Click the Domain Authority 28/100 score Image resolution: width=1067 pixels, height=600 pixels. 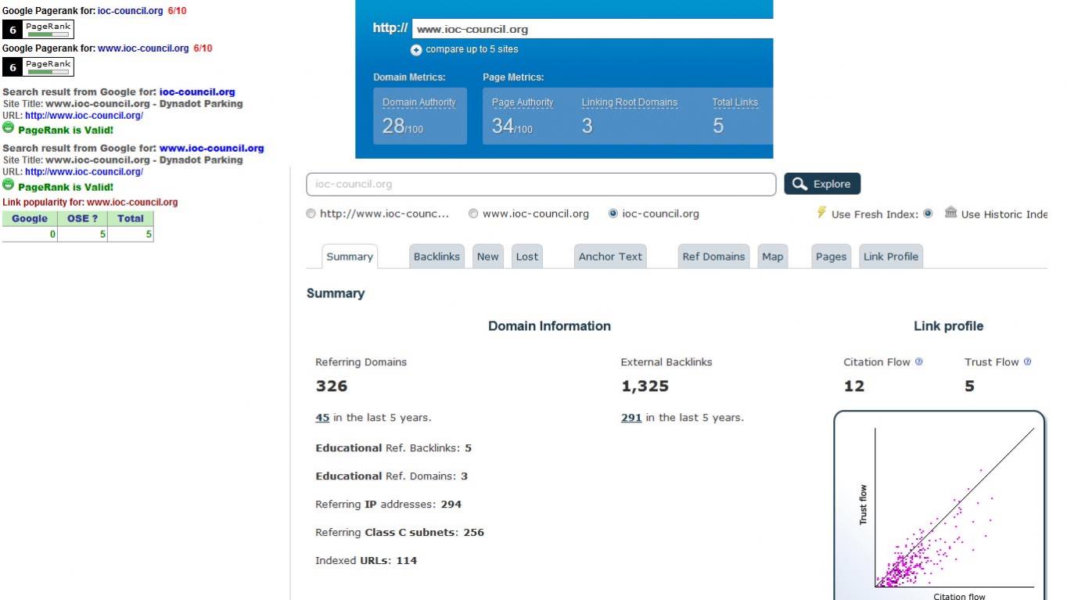point(403,126)
